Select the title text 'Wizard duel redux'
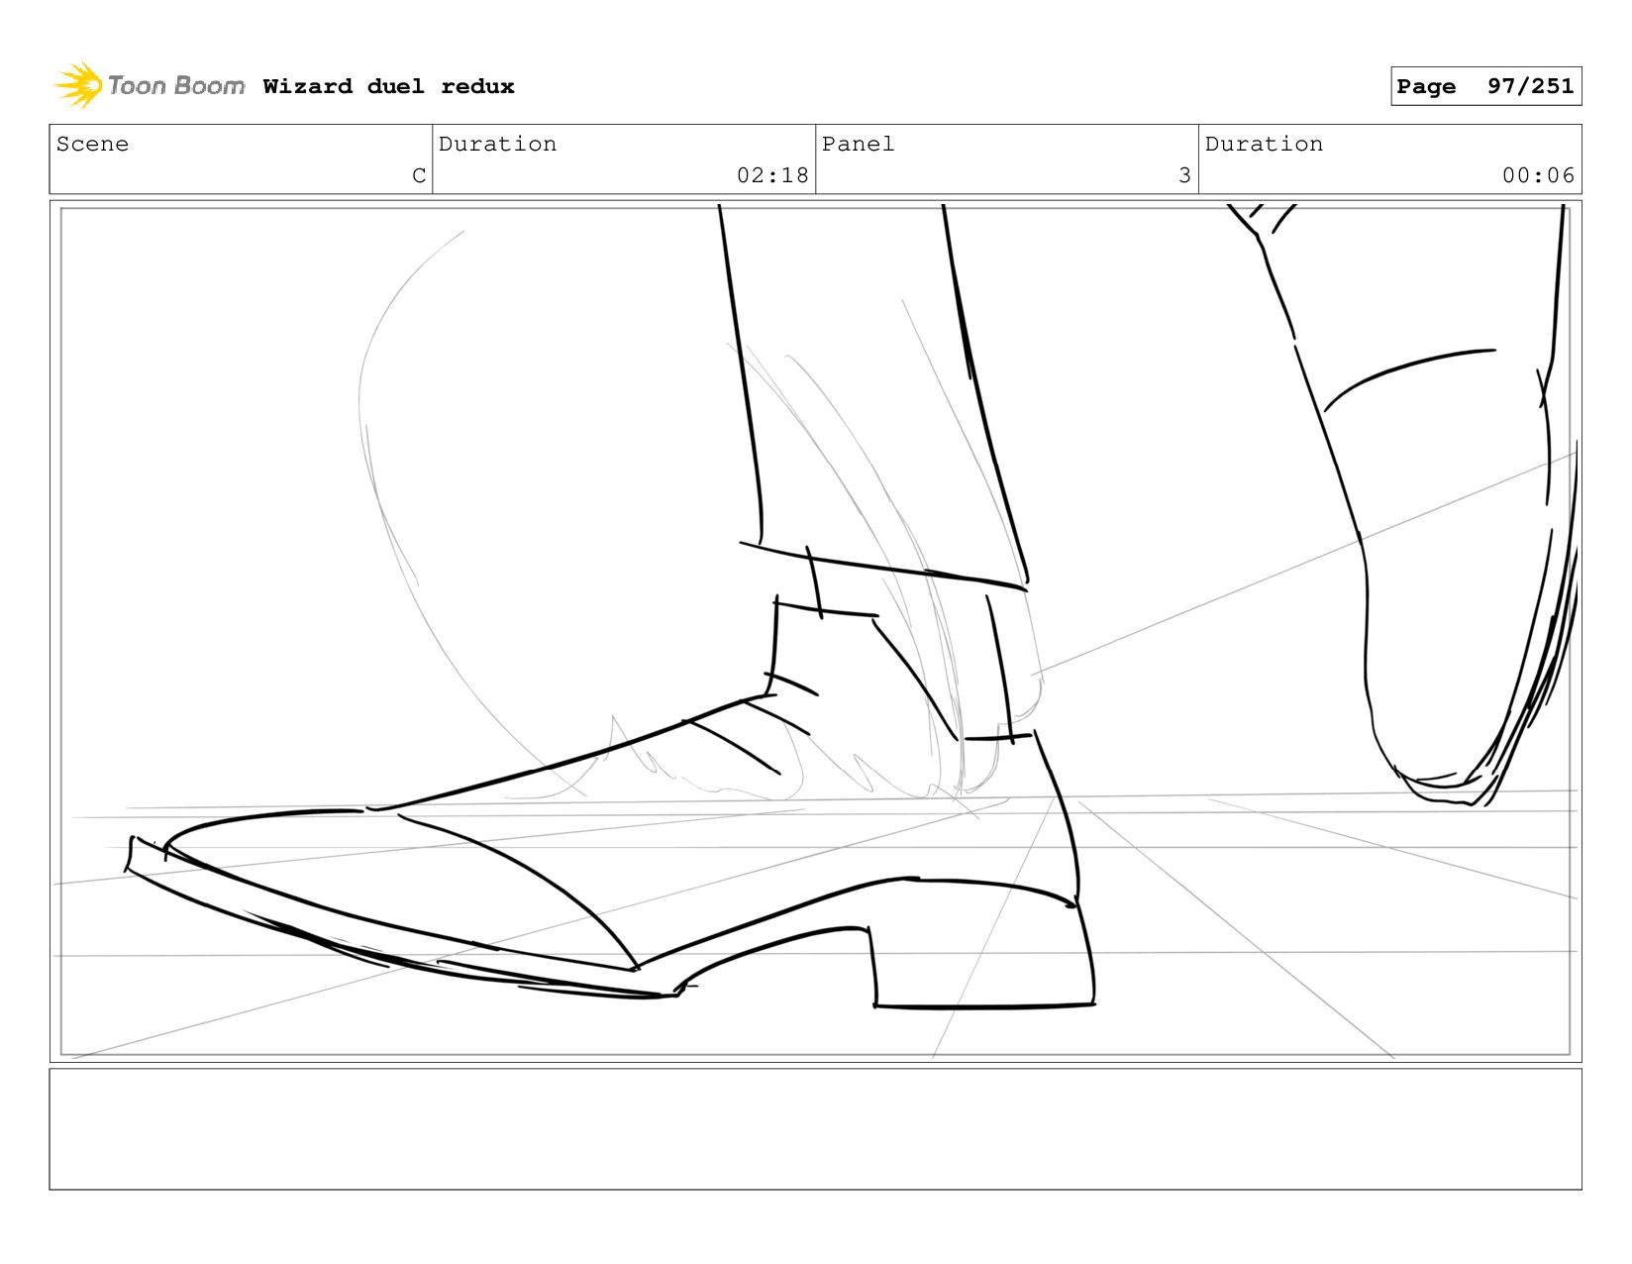Screen dimensions: 1632x1264 pos(388,86)
